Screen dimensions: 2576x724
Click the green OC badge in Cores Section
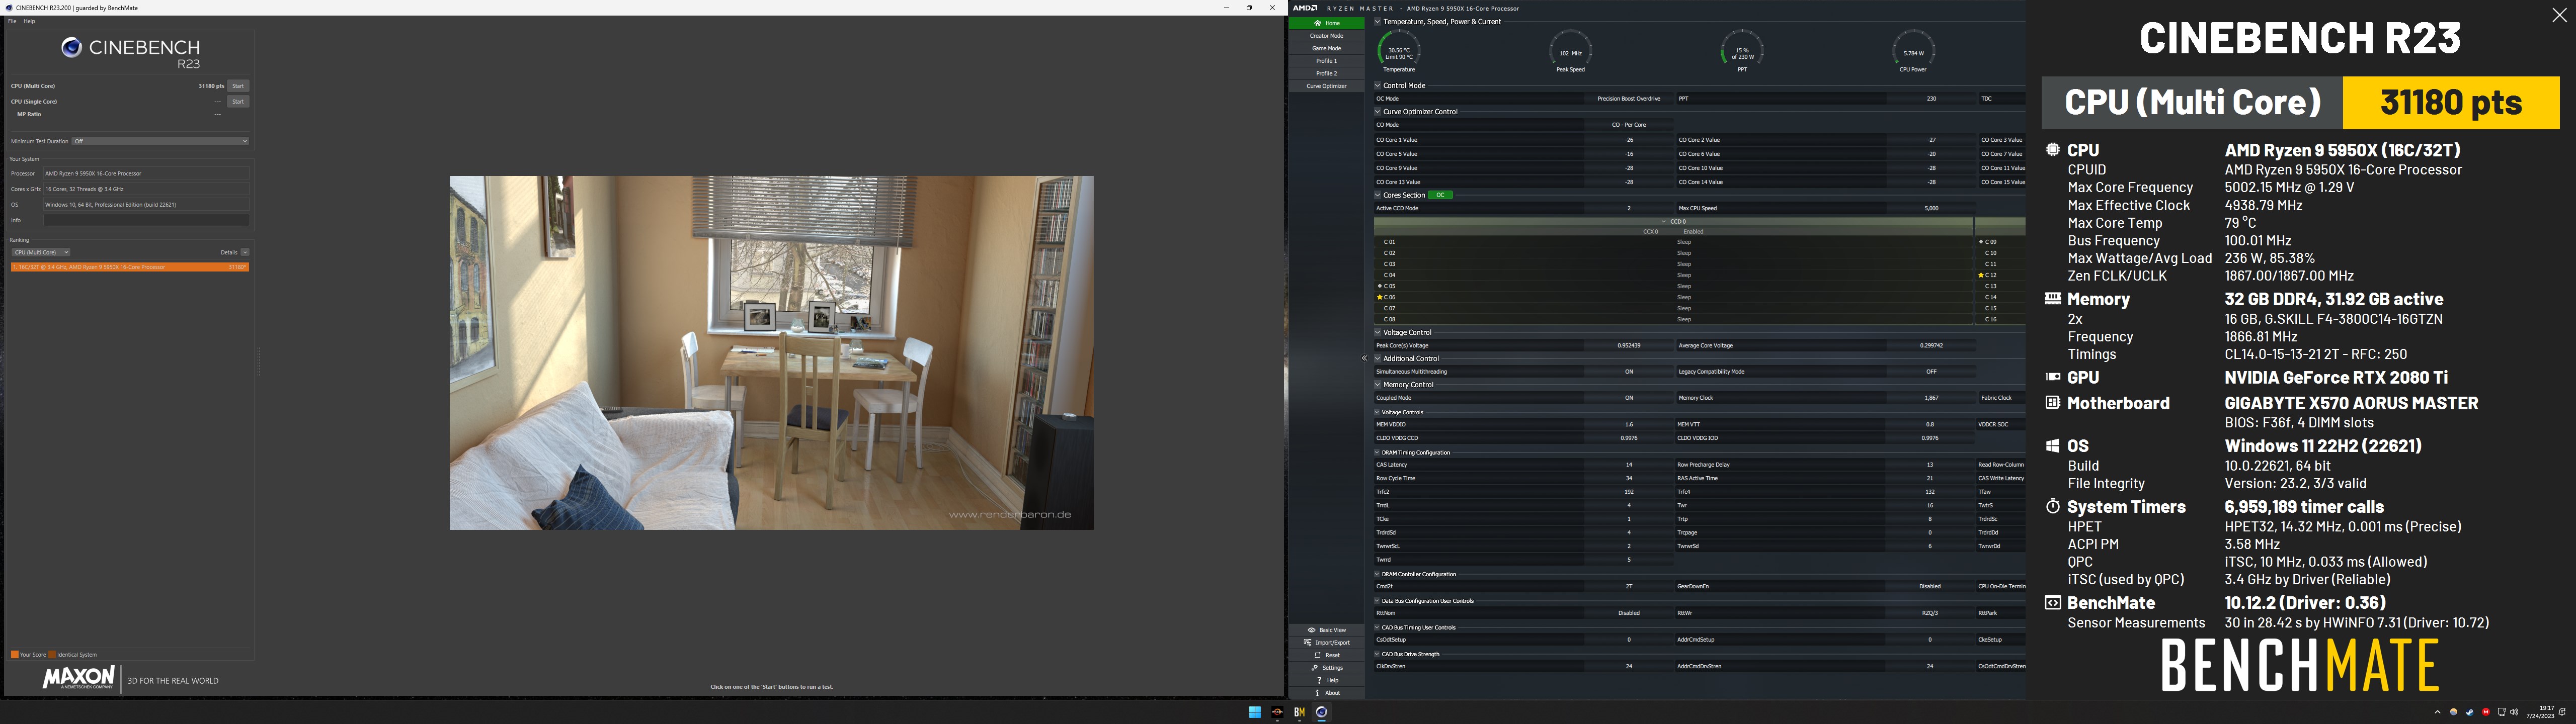point(1440,195)
